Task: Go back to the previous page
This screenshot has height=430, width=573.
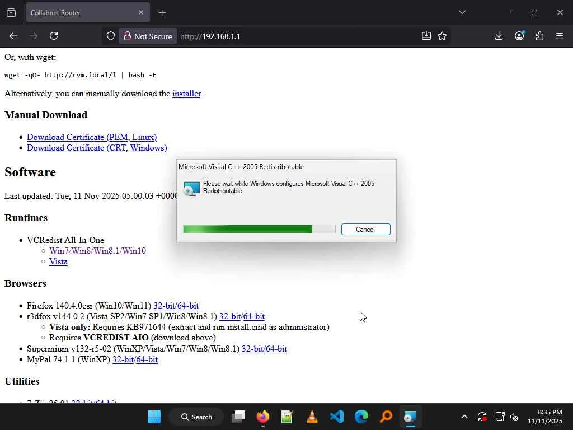Action: [x=13, y=36]
